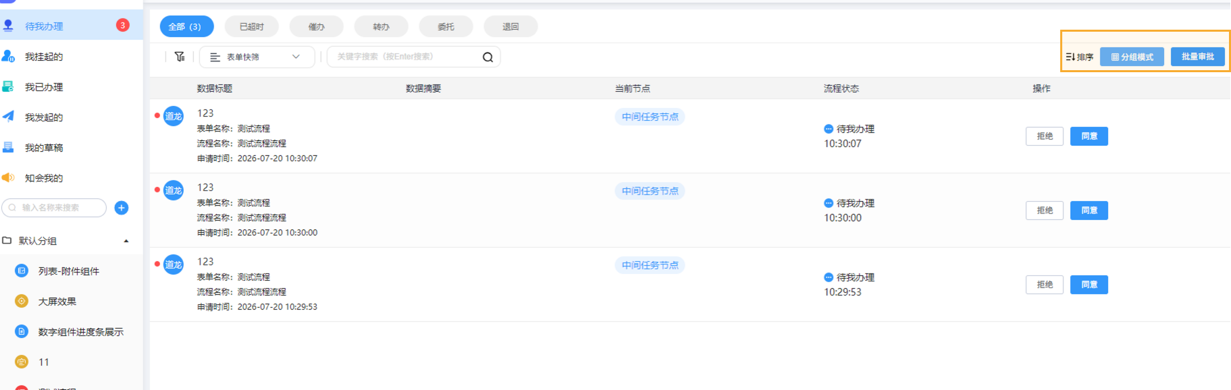Click the 数据标题 column header
1231x390 pixels.
[x=215, y=88]
